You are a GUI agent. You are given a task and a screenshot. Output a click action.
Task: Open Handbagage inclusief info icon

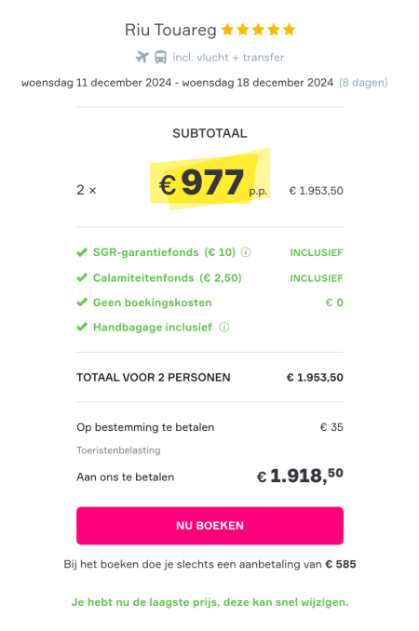click(x=223, y=328)
